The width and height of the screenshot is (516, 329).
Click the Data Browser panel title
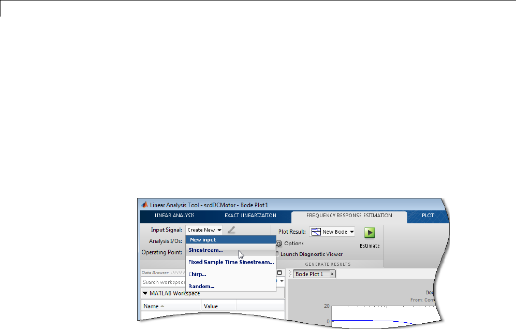coord(155,273)
